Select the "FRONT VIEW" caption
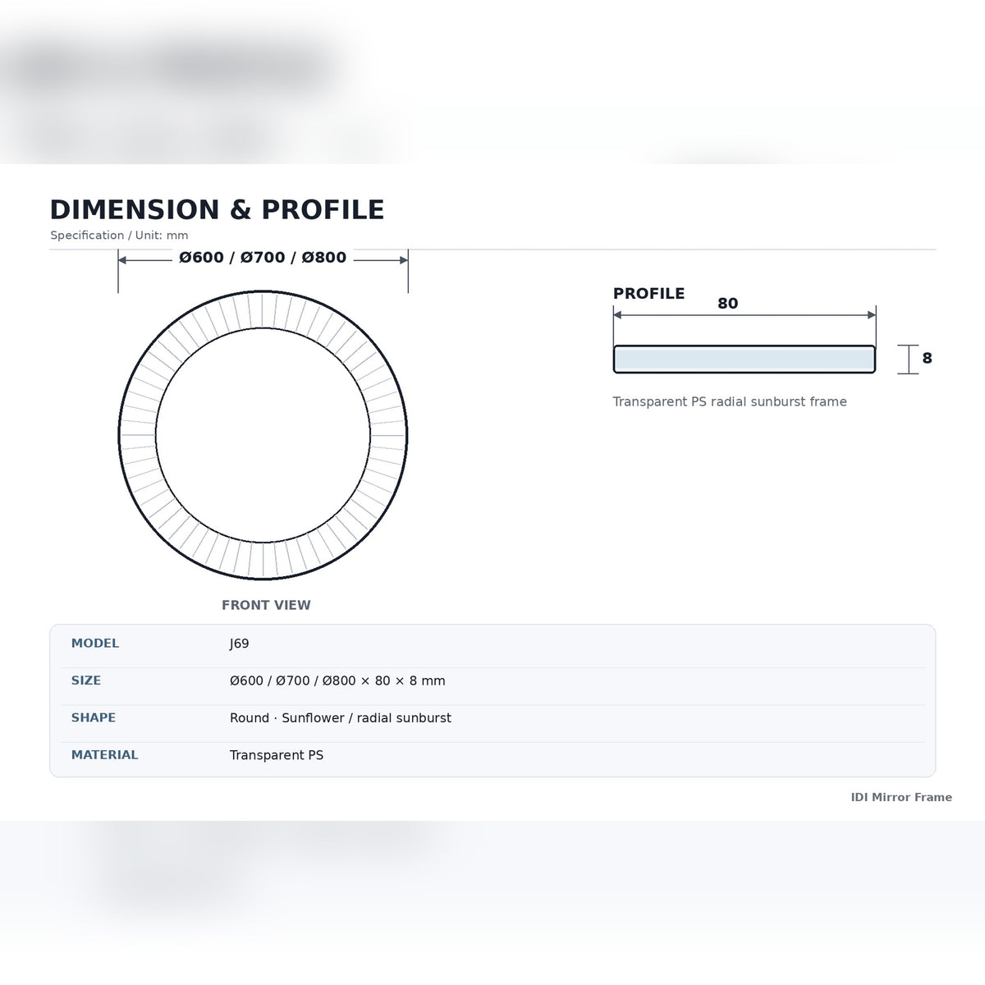 pyautogui.click(x=266, y=605)
